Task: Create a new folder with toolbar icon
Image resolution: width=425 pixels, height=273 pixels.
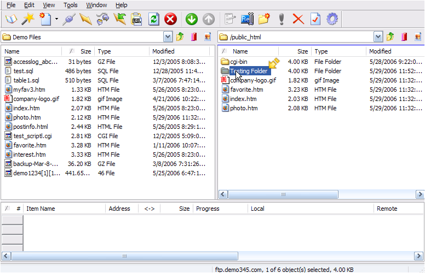Action: (265, 20)
